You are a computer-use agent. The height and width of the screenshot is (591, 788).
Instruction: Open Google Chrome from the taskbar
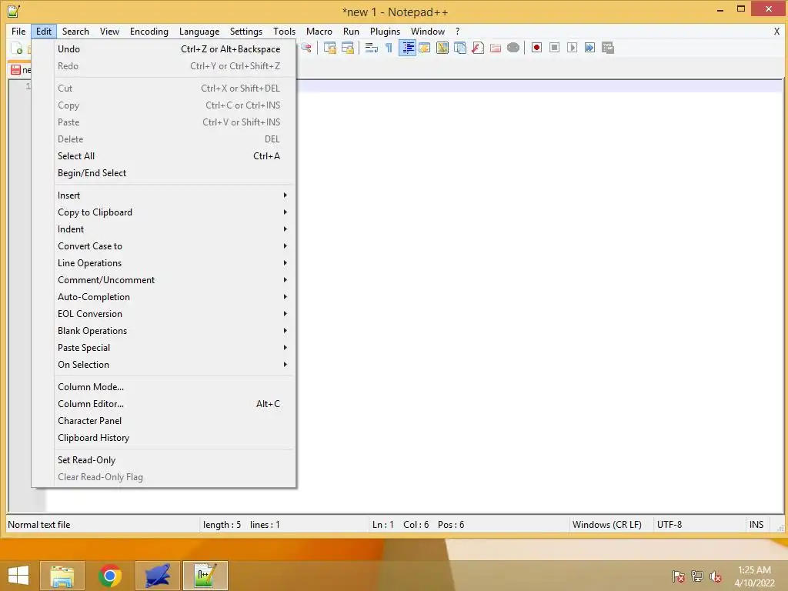[x=110, y=576]
